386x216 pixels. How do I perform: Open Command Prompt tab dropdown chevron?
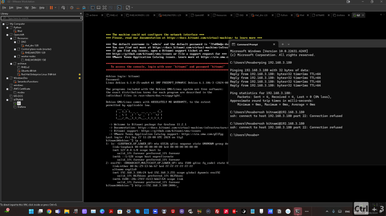pos(288,44)
